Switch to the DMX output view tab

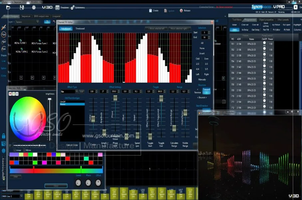[41, 16]
